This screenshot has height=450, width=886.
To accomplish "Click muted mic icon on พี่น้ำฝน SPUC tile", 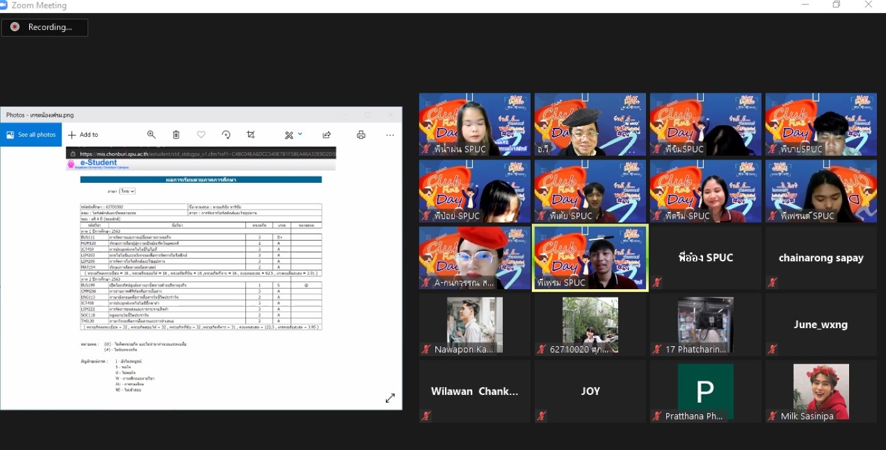I will pyautogui.click(x=426, y=149).
